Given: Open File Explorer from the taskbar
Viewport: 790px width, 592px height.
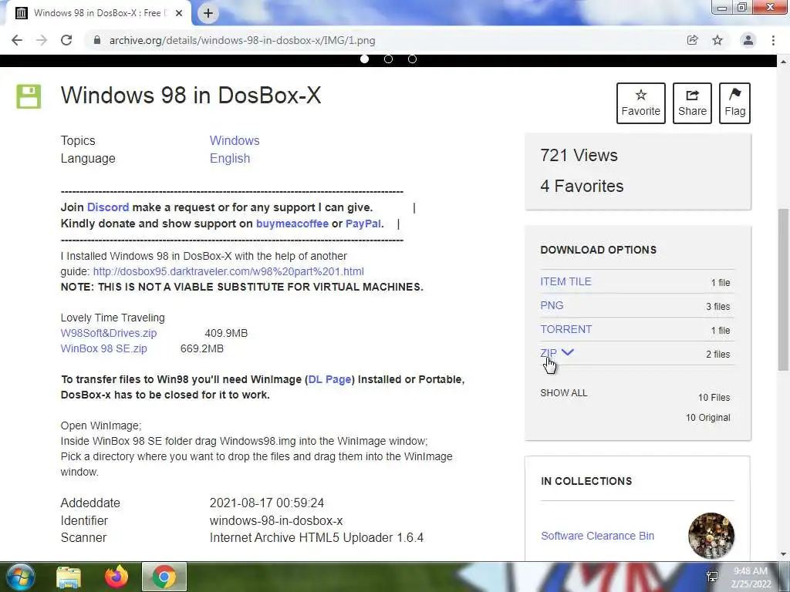Looking at the screenshot, I should coord(69,577).
